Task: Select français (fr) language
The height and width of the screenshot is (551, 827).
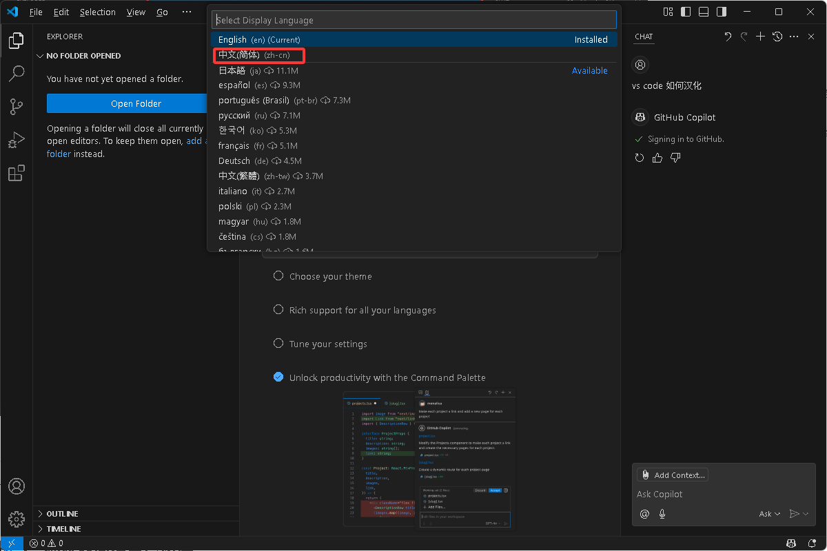Action: pyautogui.click(x=414, y=146)
